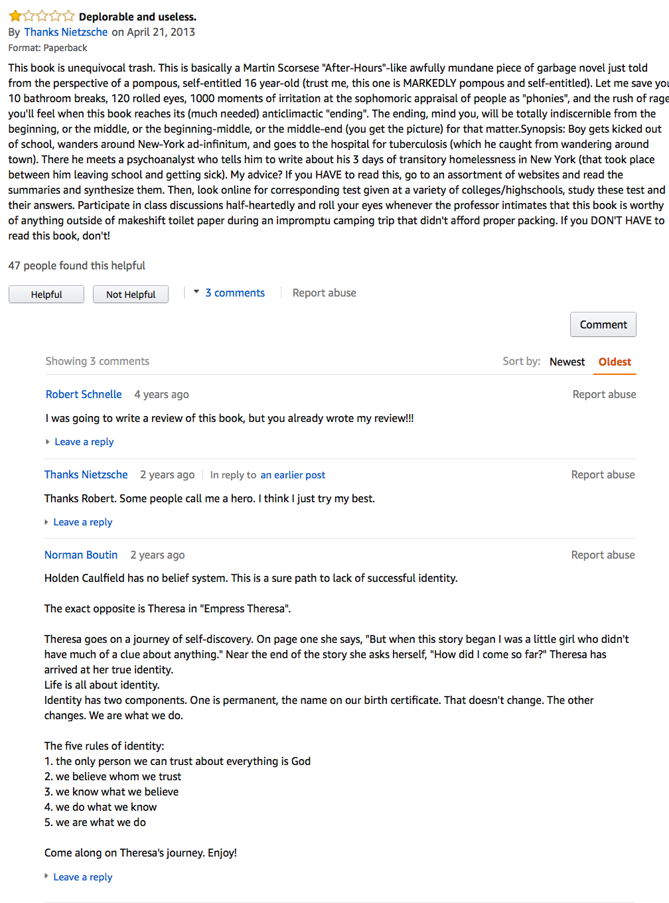The width and height of the screenshot is (669, 903).
Task: Open Robert Schnelle's profile
Action: click(x=84, y=394)
